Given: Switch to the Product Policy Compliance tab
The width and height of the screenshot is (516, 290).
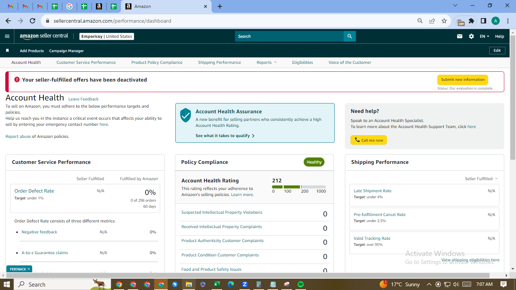Looking at the screenshot, I should tap(157, 62).
